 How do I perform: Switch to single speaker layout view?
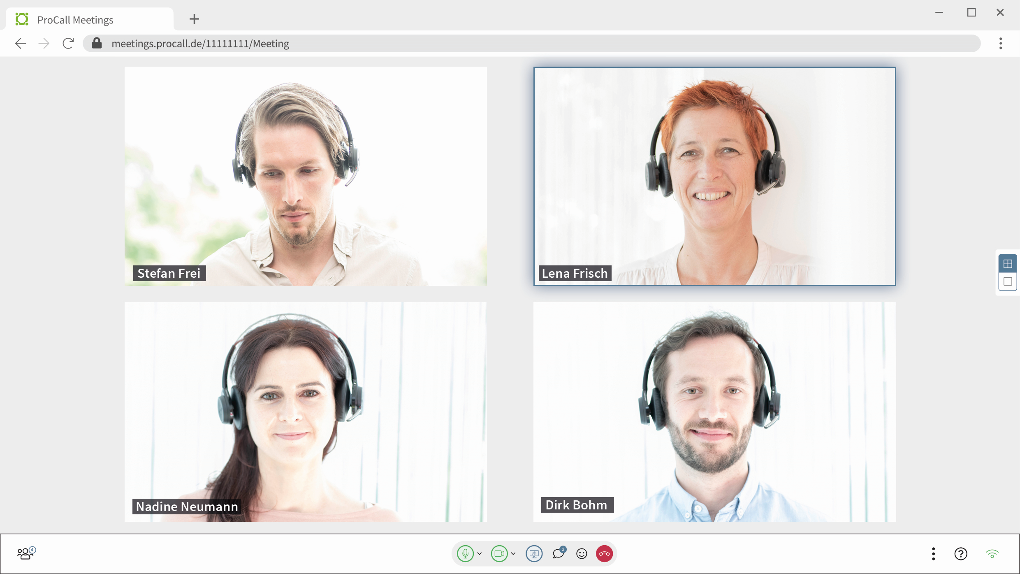(x=1008, y=282)
